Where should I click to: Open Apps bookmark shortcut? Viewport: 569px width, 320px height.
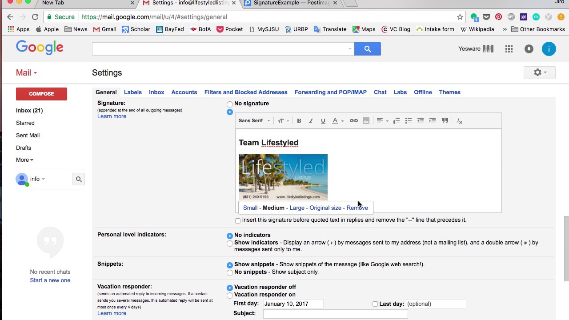pyautogui.click(x=18, y=29)
